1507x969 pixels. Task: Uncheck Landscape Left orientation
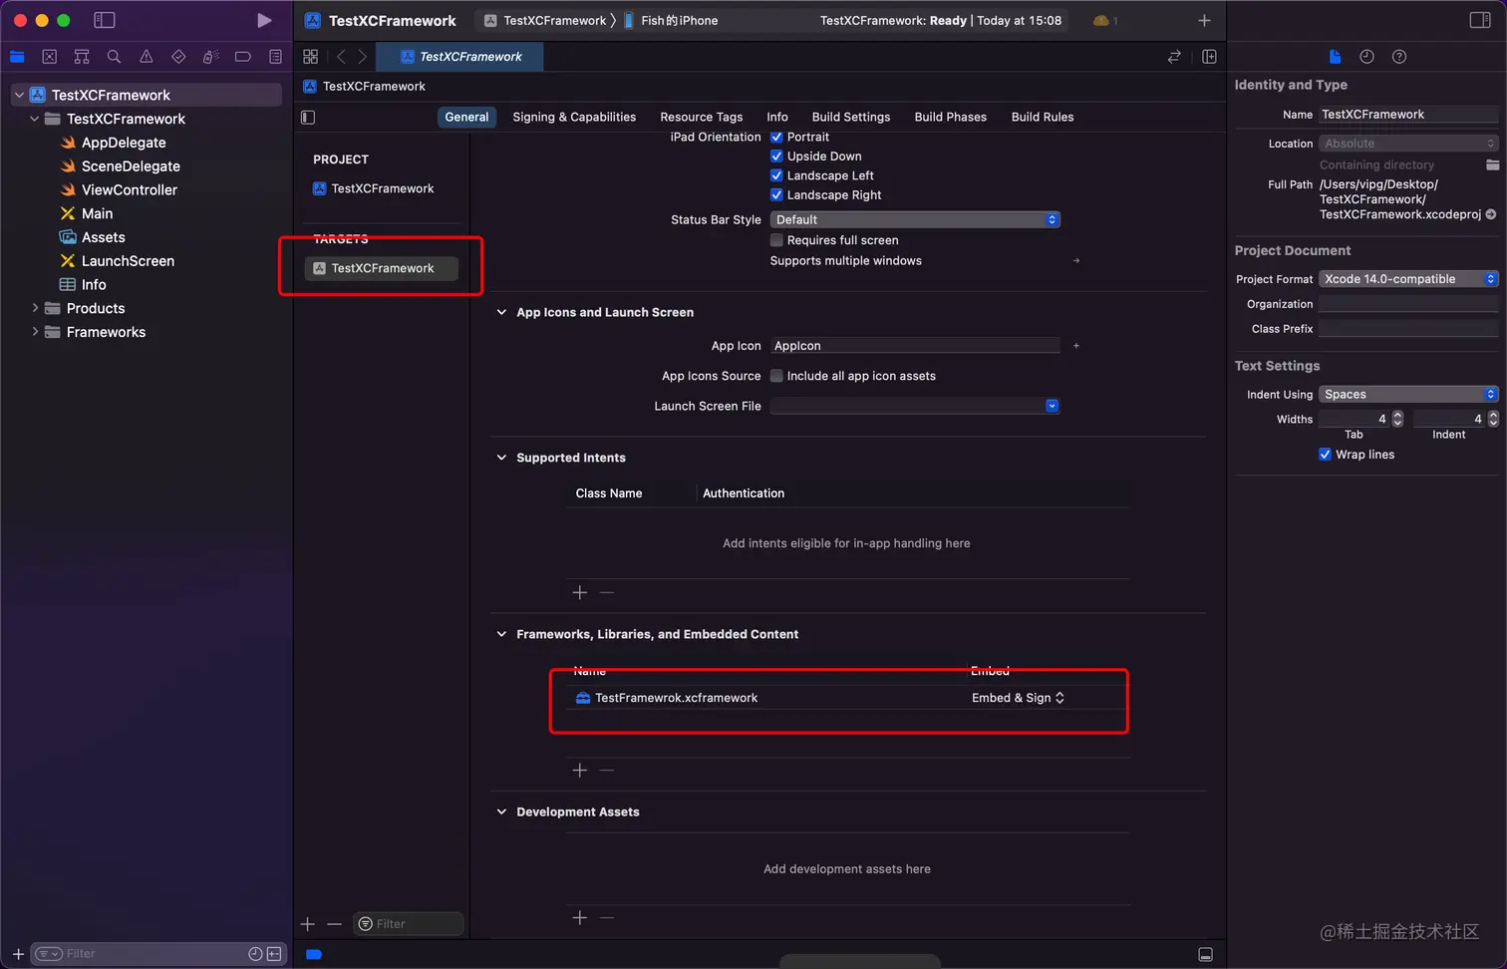[776, 175]
